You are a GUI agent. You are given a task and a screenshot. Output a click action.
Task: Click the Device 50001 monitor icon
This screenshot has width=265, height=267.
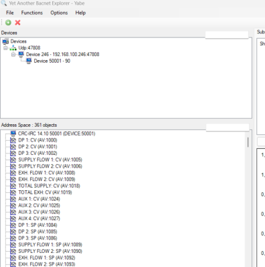29,61
